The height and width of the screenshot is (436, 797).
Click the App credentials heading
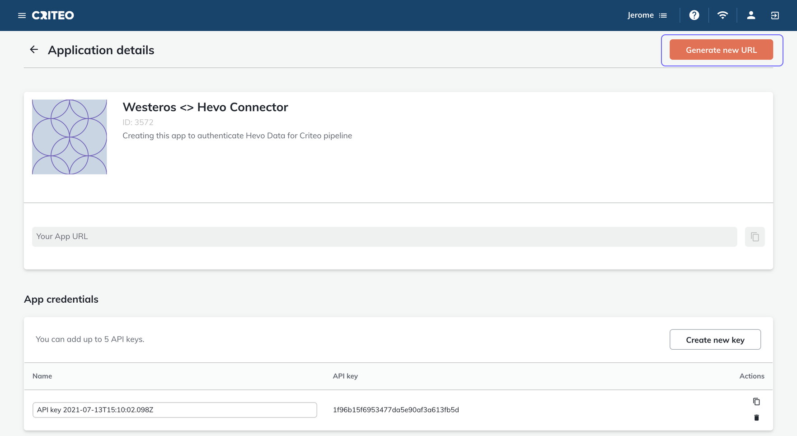tap(61, 299)
